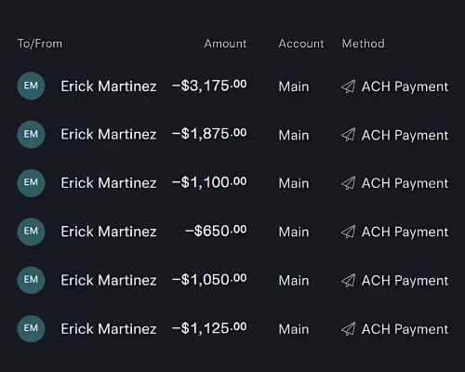Image resolution: width=465 pixels, height=372 pixels.
Task: Click the paper plane icon on the -$3,175.00 row
Action: (x=349, y=86)
